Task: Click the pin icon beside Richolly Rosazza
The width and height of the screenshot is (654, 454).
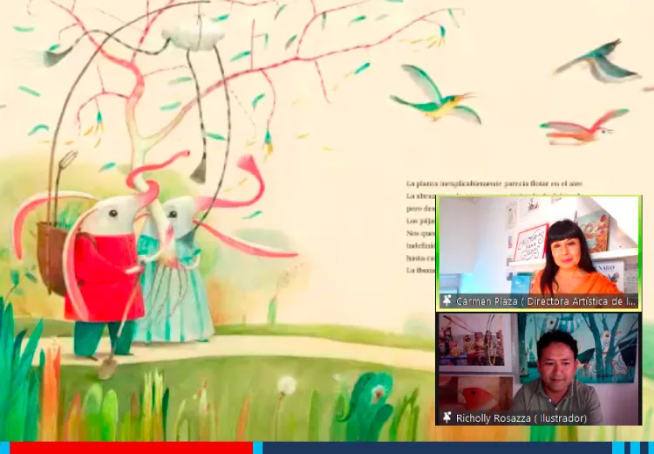Action: [x=447, y=417]
